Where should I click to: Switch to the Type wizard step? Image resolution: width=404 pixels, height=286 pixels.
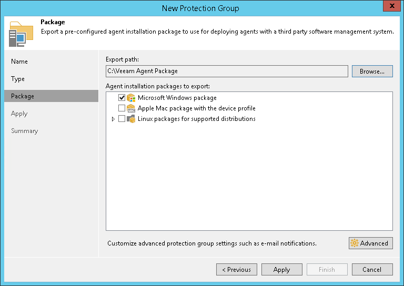18,79
